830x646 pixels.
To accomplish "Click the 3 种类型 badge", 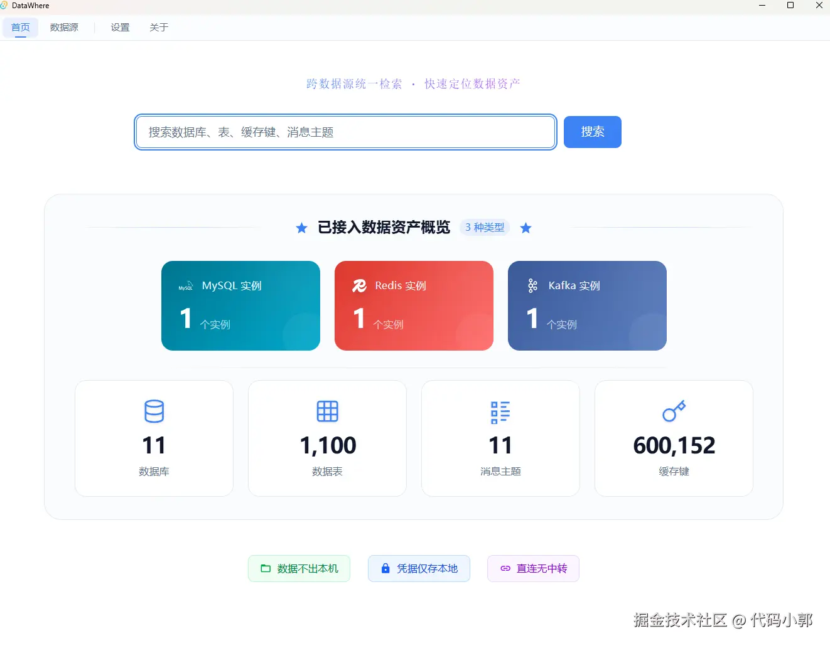I will click(x=485, y=227).
